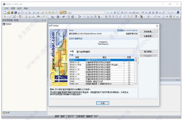Select the RFEM tree item in navigator
The width and height of the screenshot is (183, 120).
click(7, 24)
